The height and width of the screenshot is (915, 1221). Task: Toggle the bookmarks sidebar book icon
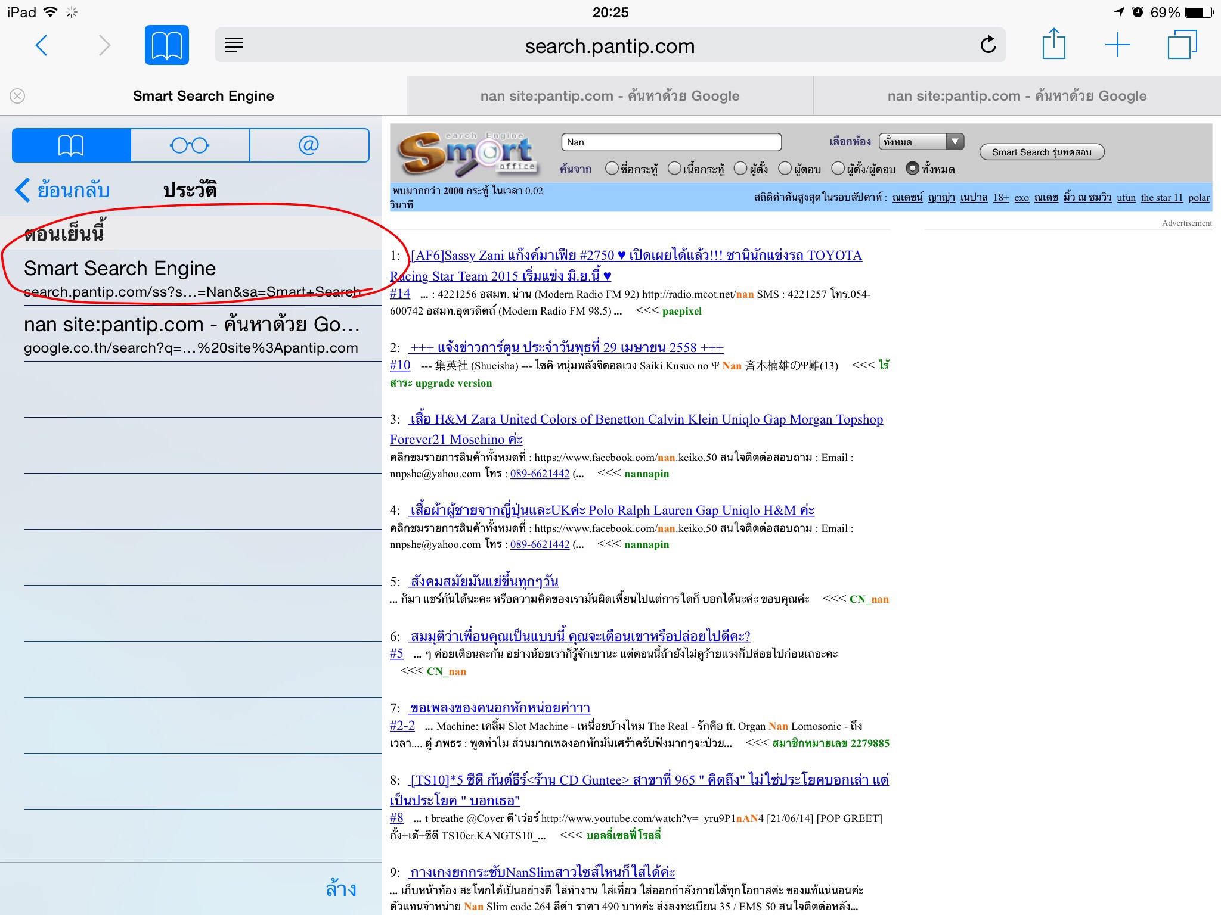click(167, 45)
